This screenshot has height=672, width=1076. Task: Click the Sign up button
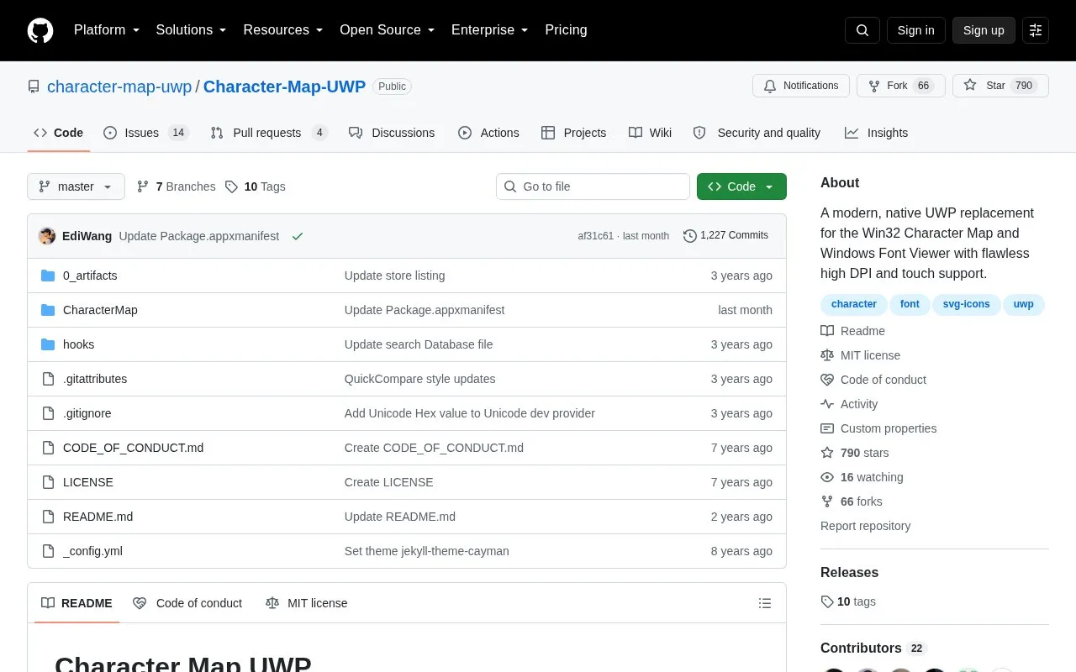point(984,30)
